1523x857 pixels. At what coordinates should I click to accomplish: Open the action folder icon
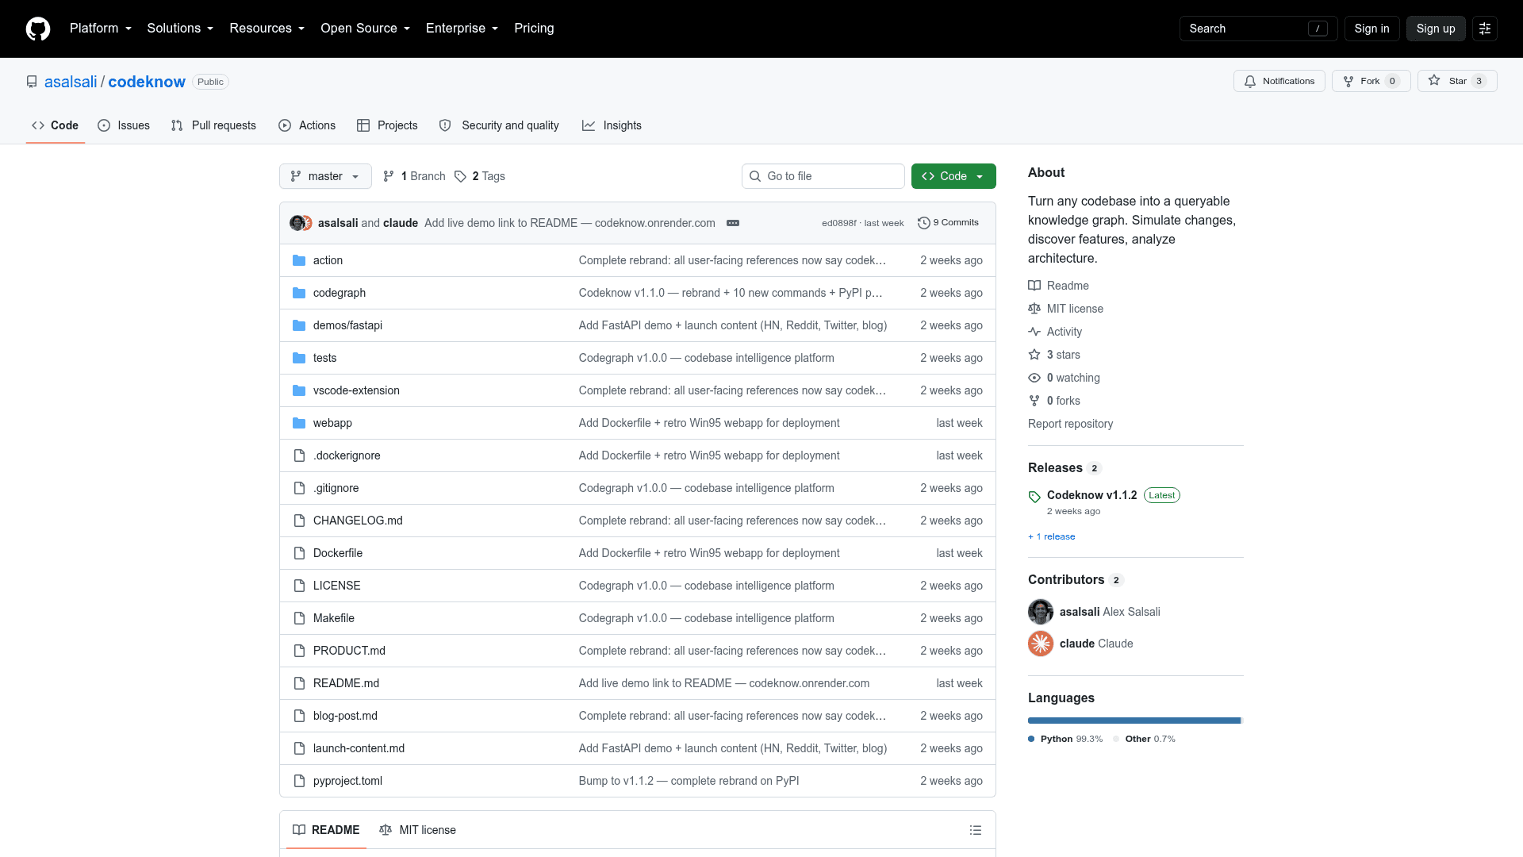(x=299, y=260)
